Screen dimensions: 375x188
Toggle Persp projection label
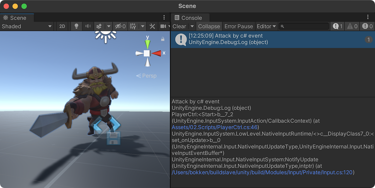pyautogui.click(x=146, y=76)
